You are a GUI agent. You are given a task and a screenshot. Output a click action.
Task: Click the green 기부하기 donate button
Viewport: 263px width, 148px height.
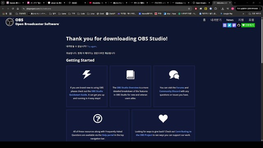coord(248,25)
